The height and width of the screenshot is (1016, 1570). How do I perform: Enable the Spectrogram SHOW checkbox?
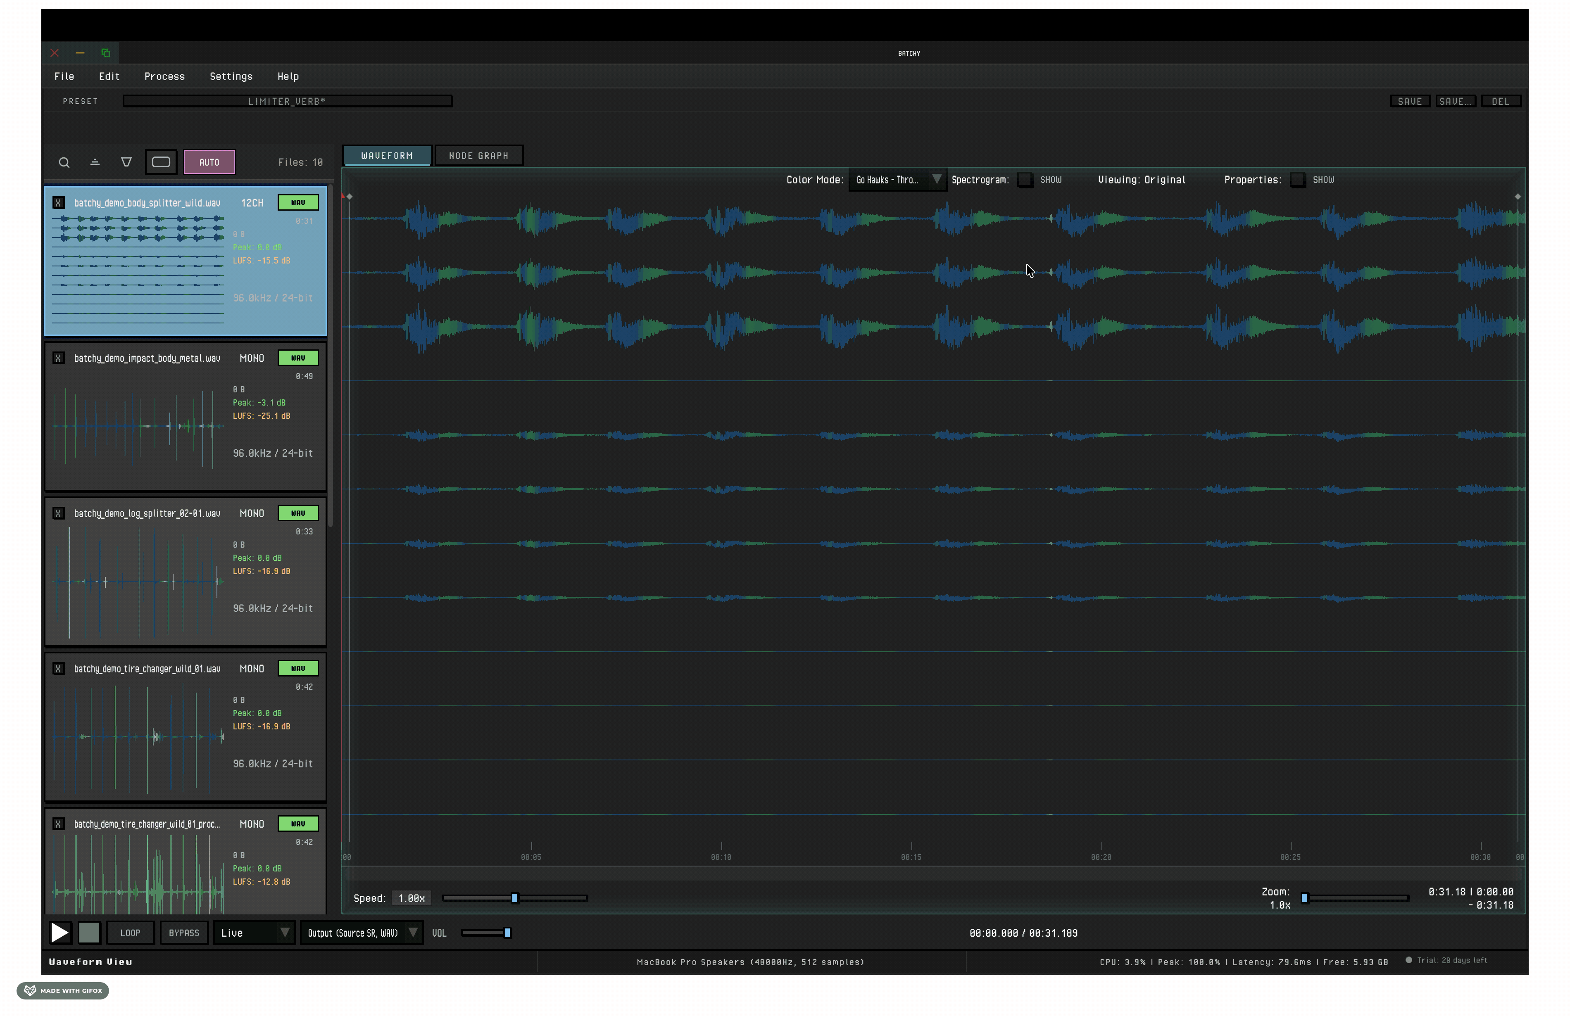click(1025, 179)
